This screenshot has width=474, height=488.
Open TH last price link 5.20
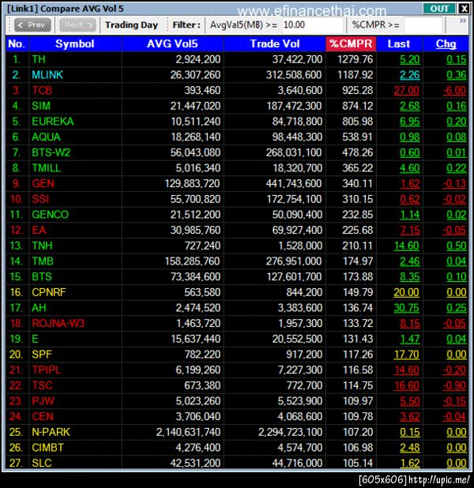[x=410, y=59]
